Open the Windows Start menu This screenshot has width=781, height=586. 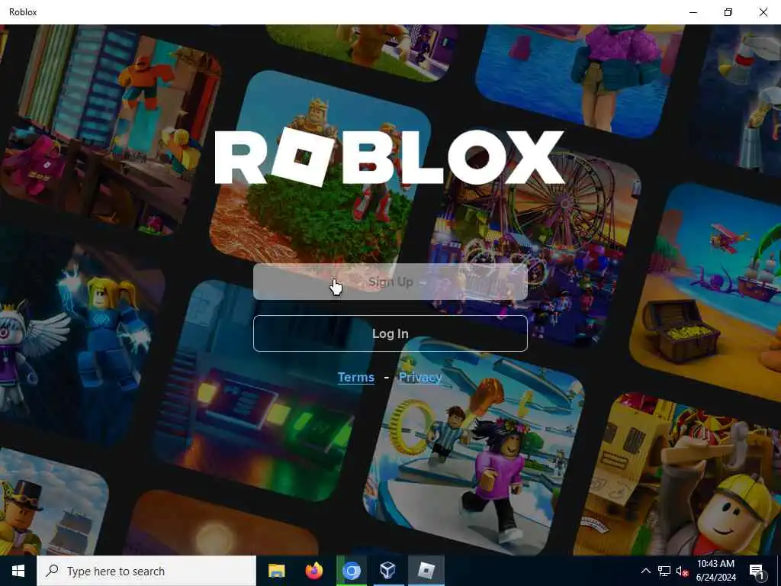18,571
